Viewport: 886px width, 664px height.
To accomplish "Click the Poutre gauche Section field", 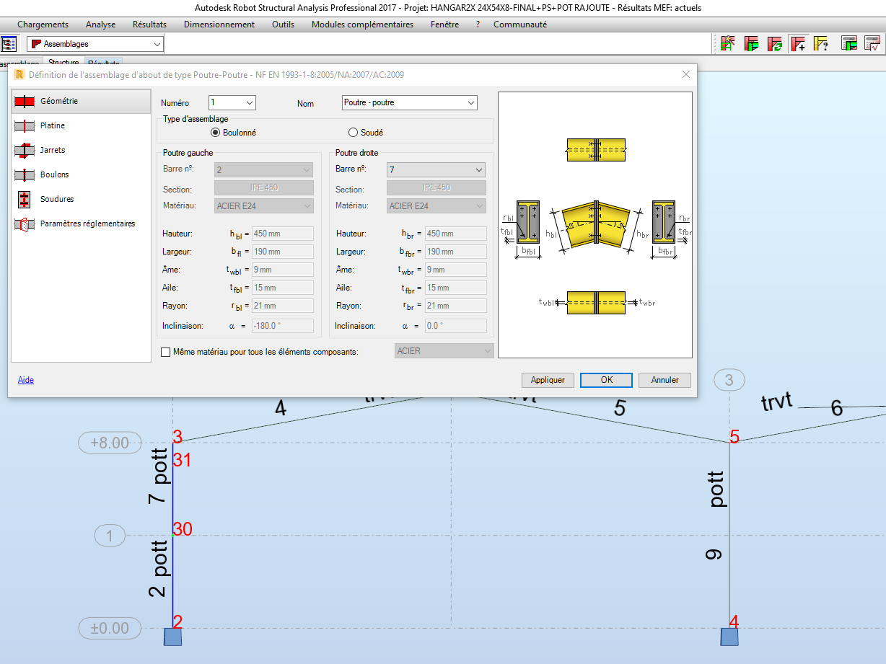I will 264,187.
